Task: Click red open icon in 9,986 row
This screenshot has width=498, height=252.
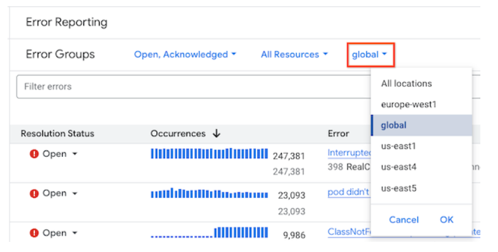Action: [34, 233]
